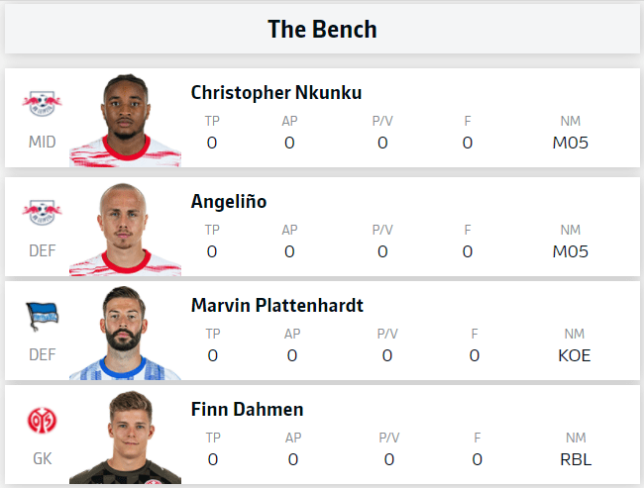The width and height of the screenshot is (644, 488).
Task: Click Dahmen's next match RBL
Action: click(576, 459)
